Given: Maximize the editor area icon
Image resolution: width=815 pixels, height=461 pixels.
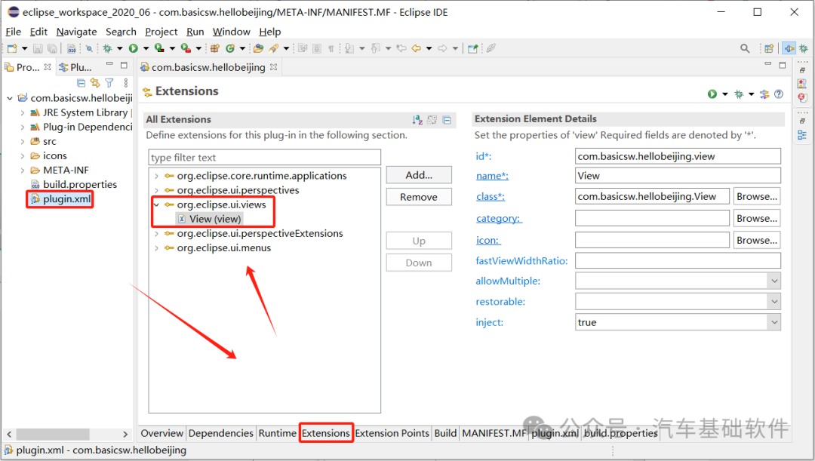Looking at the screenshot, I should [783, 65].
